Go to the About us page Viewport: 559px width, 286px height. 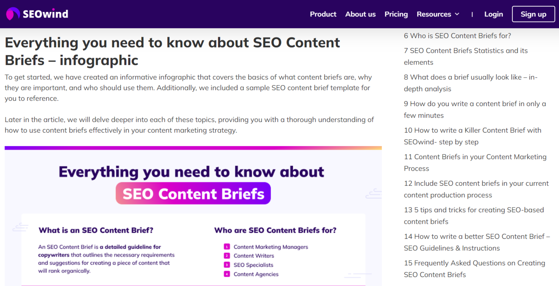point(360,14)
